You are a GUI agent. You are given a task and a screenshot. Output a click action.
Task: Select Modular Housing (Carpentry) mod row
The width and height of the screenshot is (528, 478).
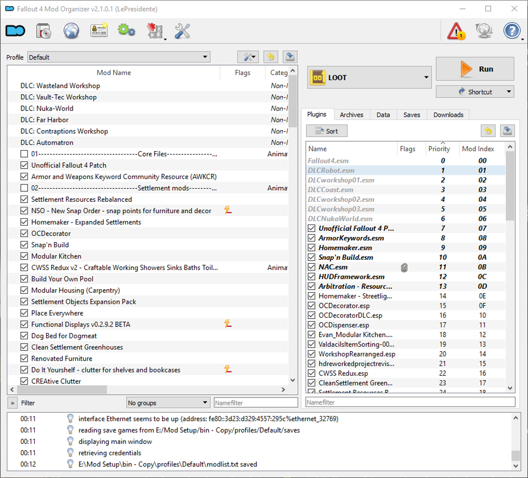click(148, 290)
